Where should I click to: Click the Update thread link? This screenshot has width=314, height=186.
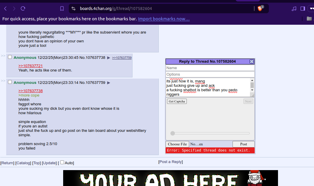click(x=49, y=163)
